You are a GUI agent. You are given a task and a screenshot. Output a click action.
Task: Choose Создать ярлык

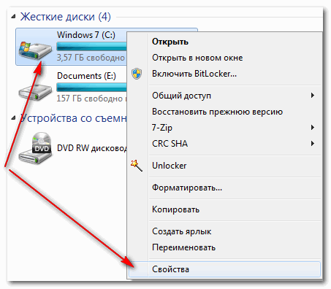pos(224,231)
